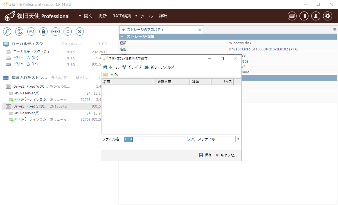Open settings with the gear icon
This screenshot has width=338, height=205.
[x=328, y=16]
